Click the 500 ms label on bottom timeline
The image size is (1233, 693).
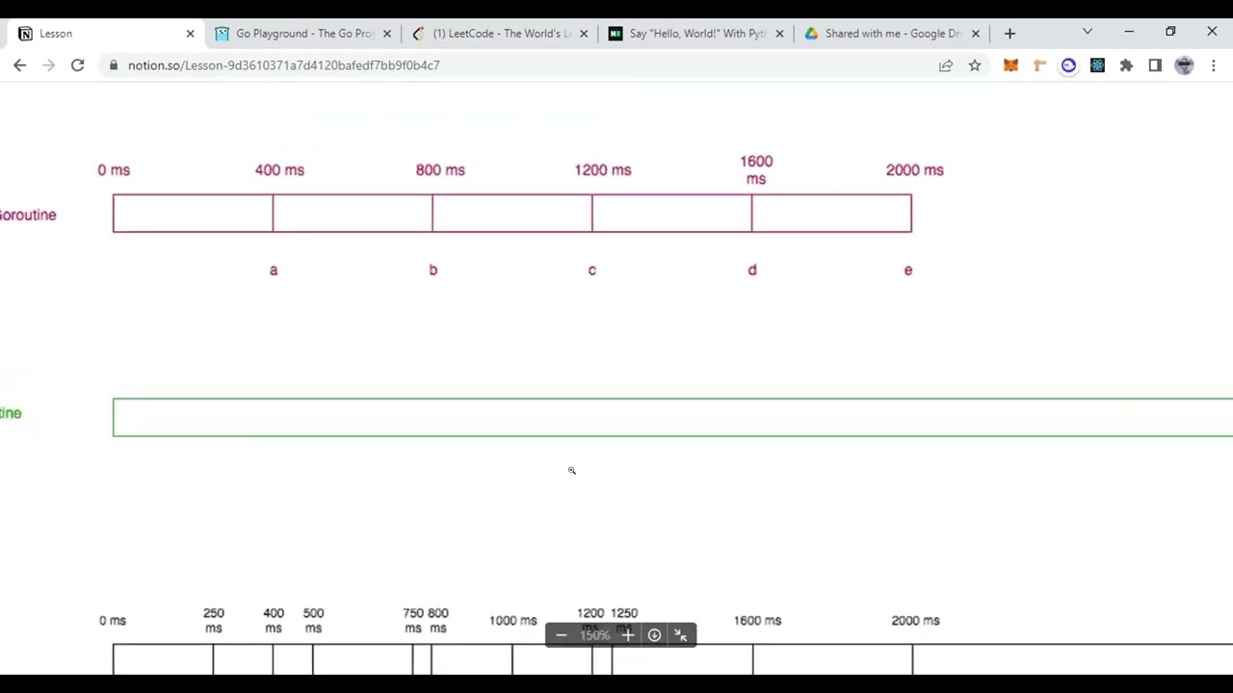click(313, 621)
